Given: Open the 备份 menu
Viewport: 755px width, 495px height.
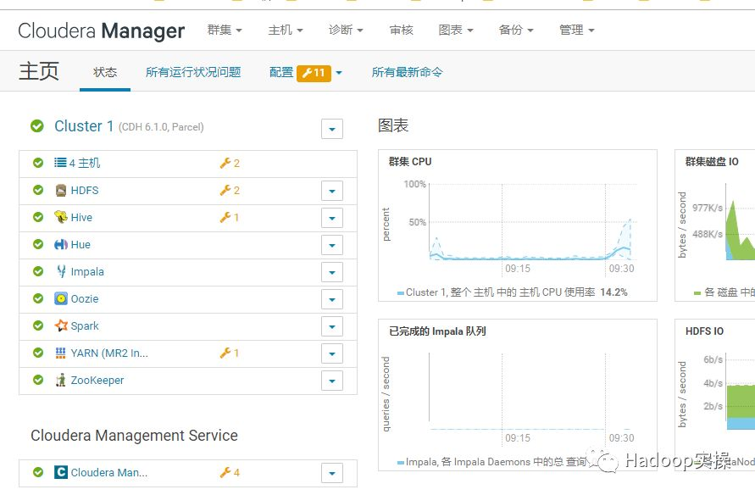Looking at the screenshot, I should [x=516, y=30].
